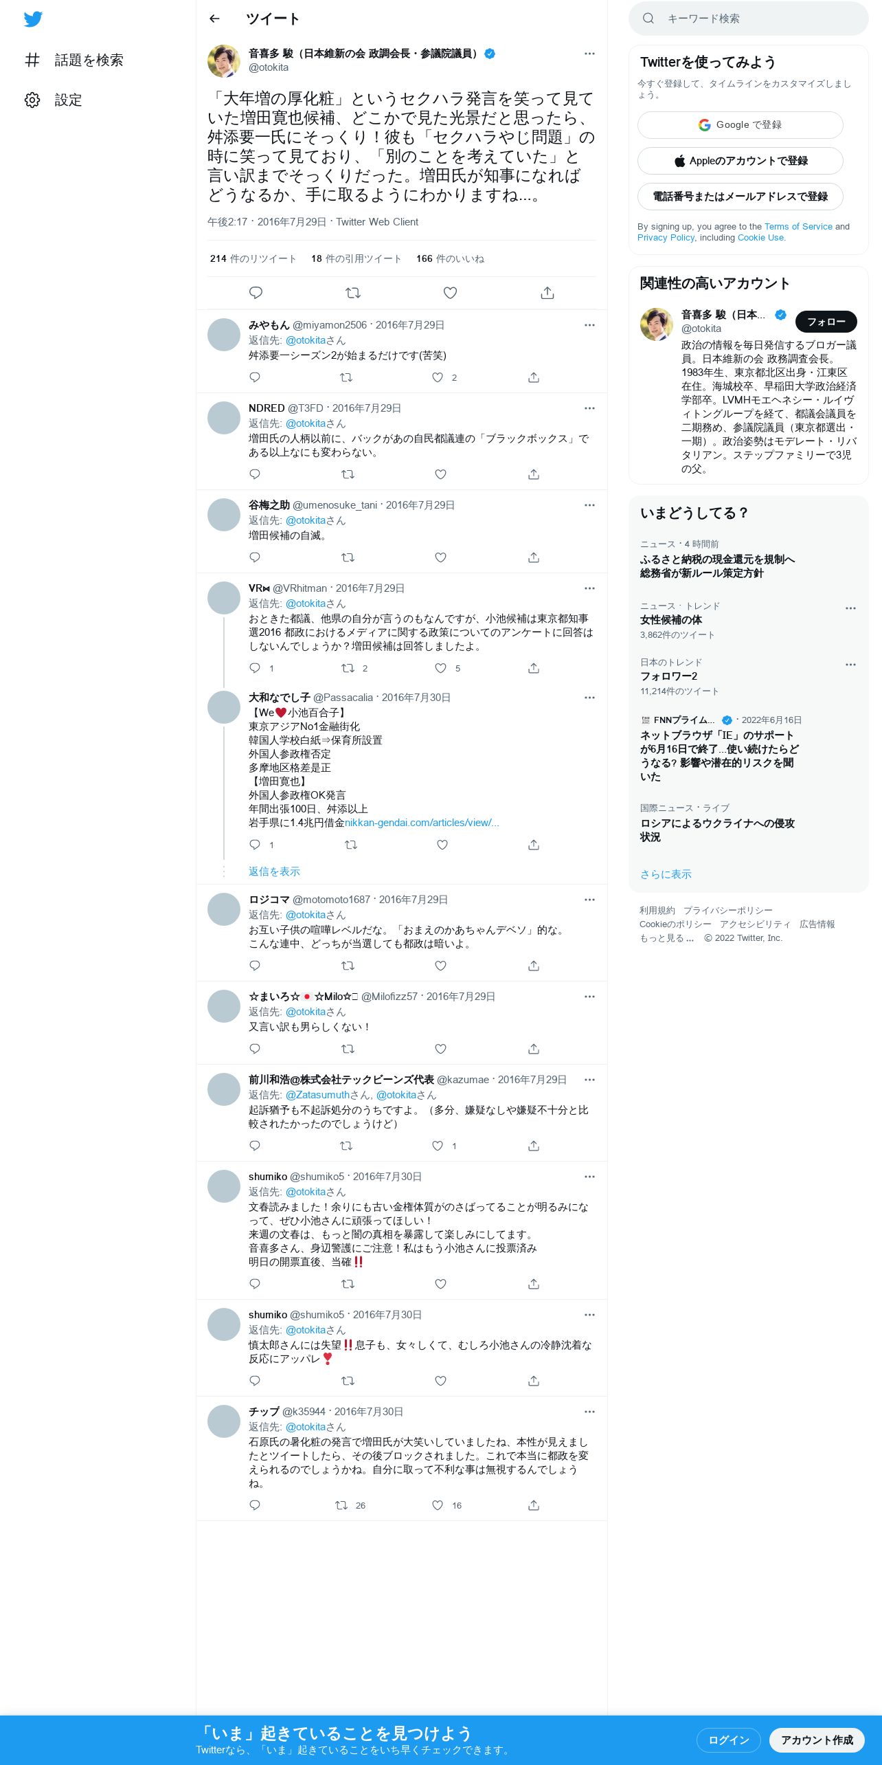Screen dimensions: 882x1765
Task: Open settings gear in left sidebar
Action: pos(32,100)
